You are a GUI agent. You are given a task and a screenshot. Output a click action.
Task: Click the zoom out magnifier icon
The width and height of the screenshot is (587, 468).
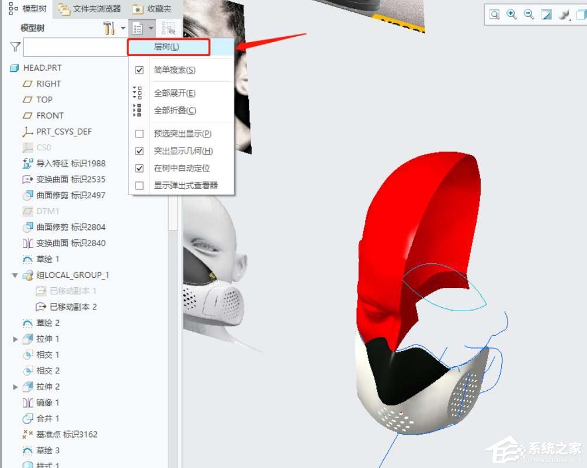[529, 13]
